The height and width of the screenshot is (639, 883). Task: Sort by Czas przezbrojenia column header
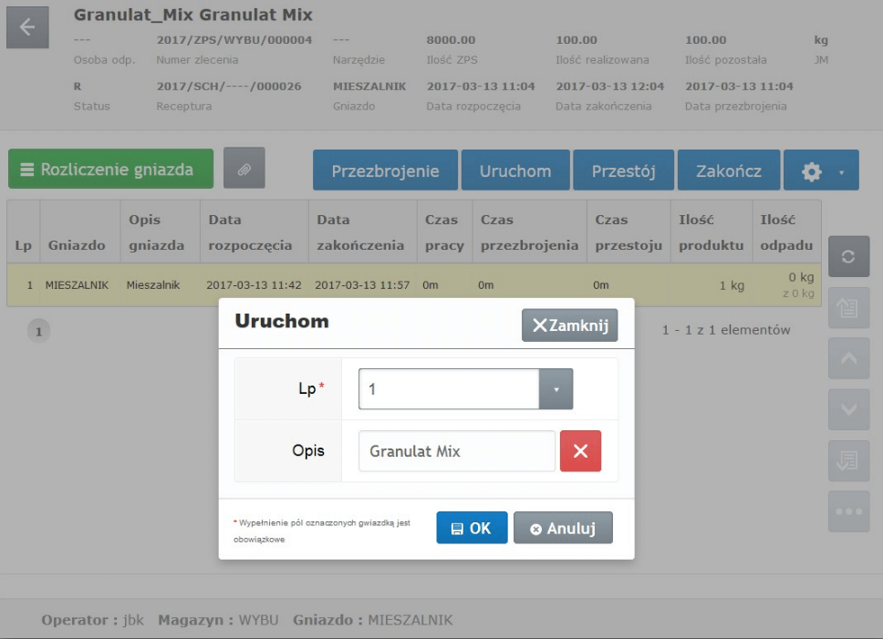click(529, 232)
